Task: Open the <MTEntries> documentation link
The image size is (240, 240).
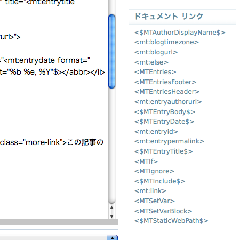Action: click(x=155, y=72)
